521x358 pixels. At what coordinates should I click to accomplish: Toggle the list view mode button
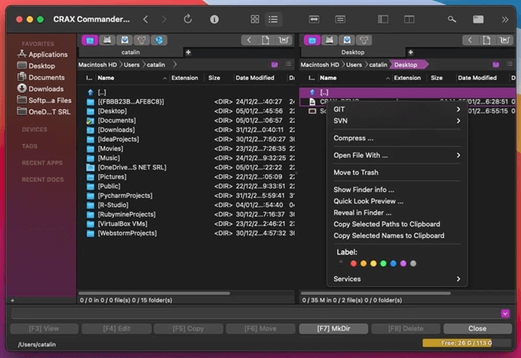[273, 18]
